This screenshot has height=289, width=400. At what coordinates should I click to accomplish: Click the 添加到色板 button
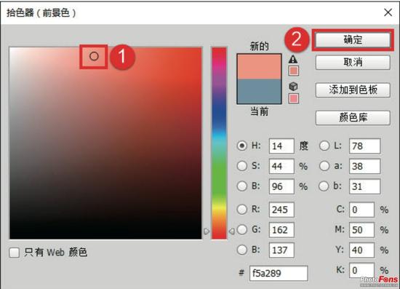pyautogui.click(x=353, y=90)
